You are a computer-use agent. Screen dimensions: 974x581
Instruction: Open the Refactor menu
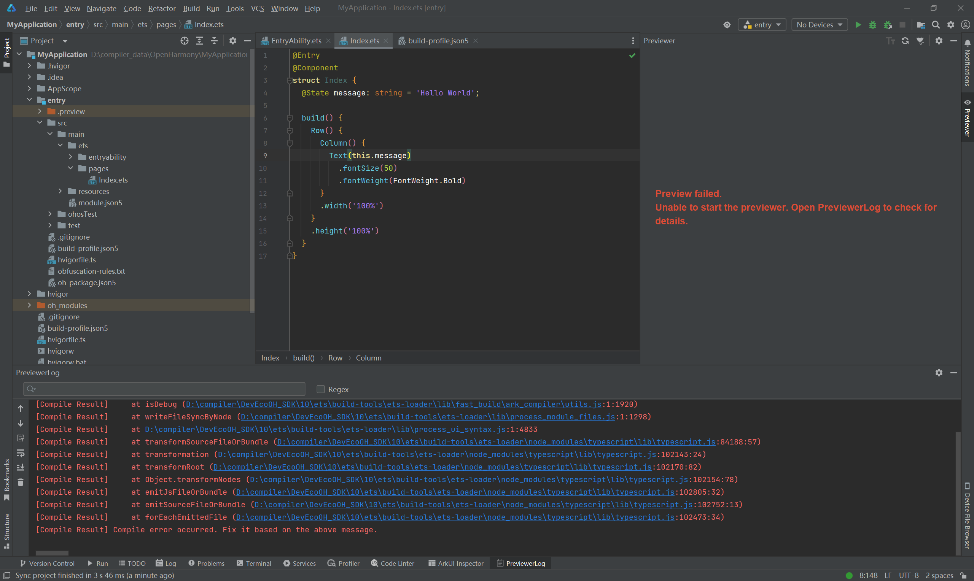coord(162,8)
